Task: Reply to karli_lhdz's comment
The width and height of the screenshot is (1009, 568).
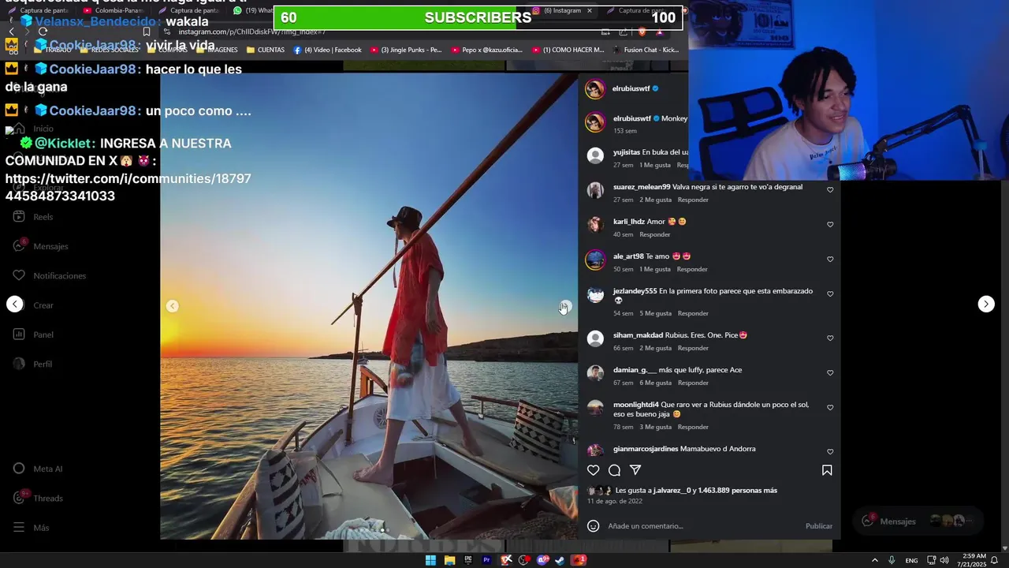Action: click(655, 234)
